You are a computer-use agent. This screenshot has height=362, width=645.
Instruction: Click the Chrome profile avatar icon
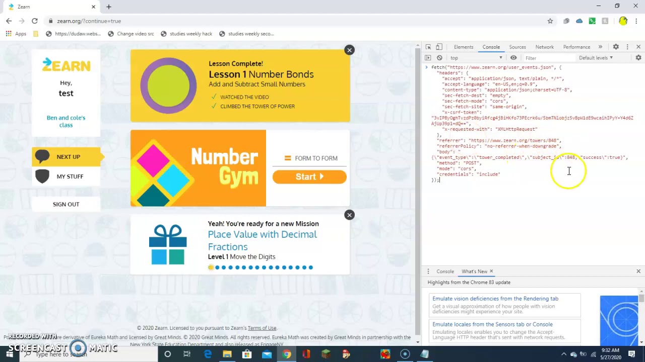tap(623, 21)
